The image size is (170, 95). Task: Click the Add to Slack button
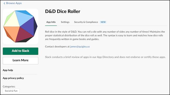tap(20, 51)
